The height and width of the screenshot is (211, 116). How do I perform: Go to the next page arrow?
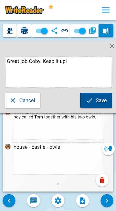pyautogui.click(x=107, y=201)
